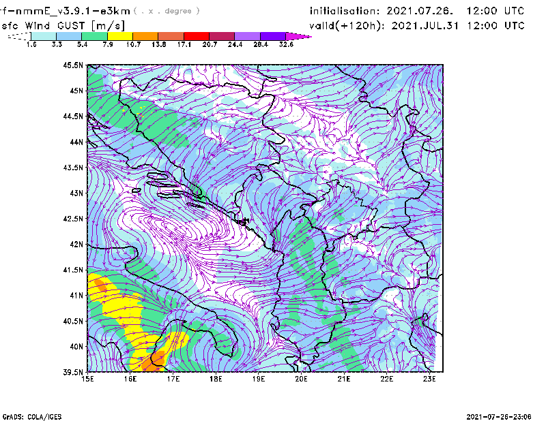The width and height of the screenshot is (546, 421).
Task: Click the streamline vortex center in the Adriatic
Action: (174, 228)
